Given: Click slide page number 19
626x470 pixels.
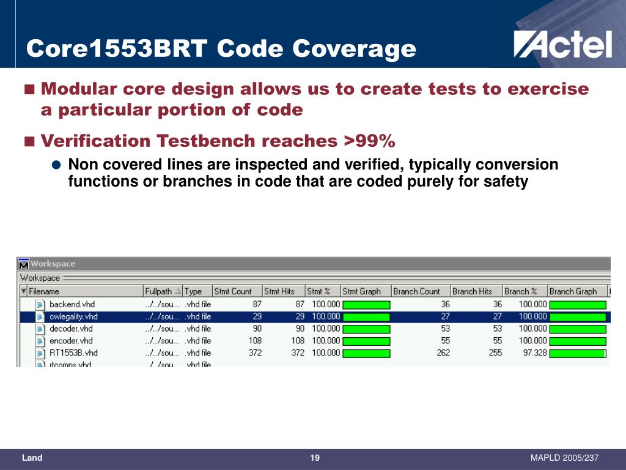Looking at the screenshot, I should pyautogui.click(x=315, y=458).
